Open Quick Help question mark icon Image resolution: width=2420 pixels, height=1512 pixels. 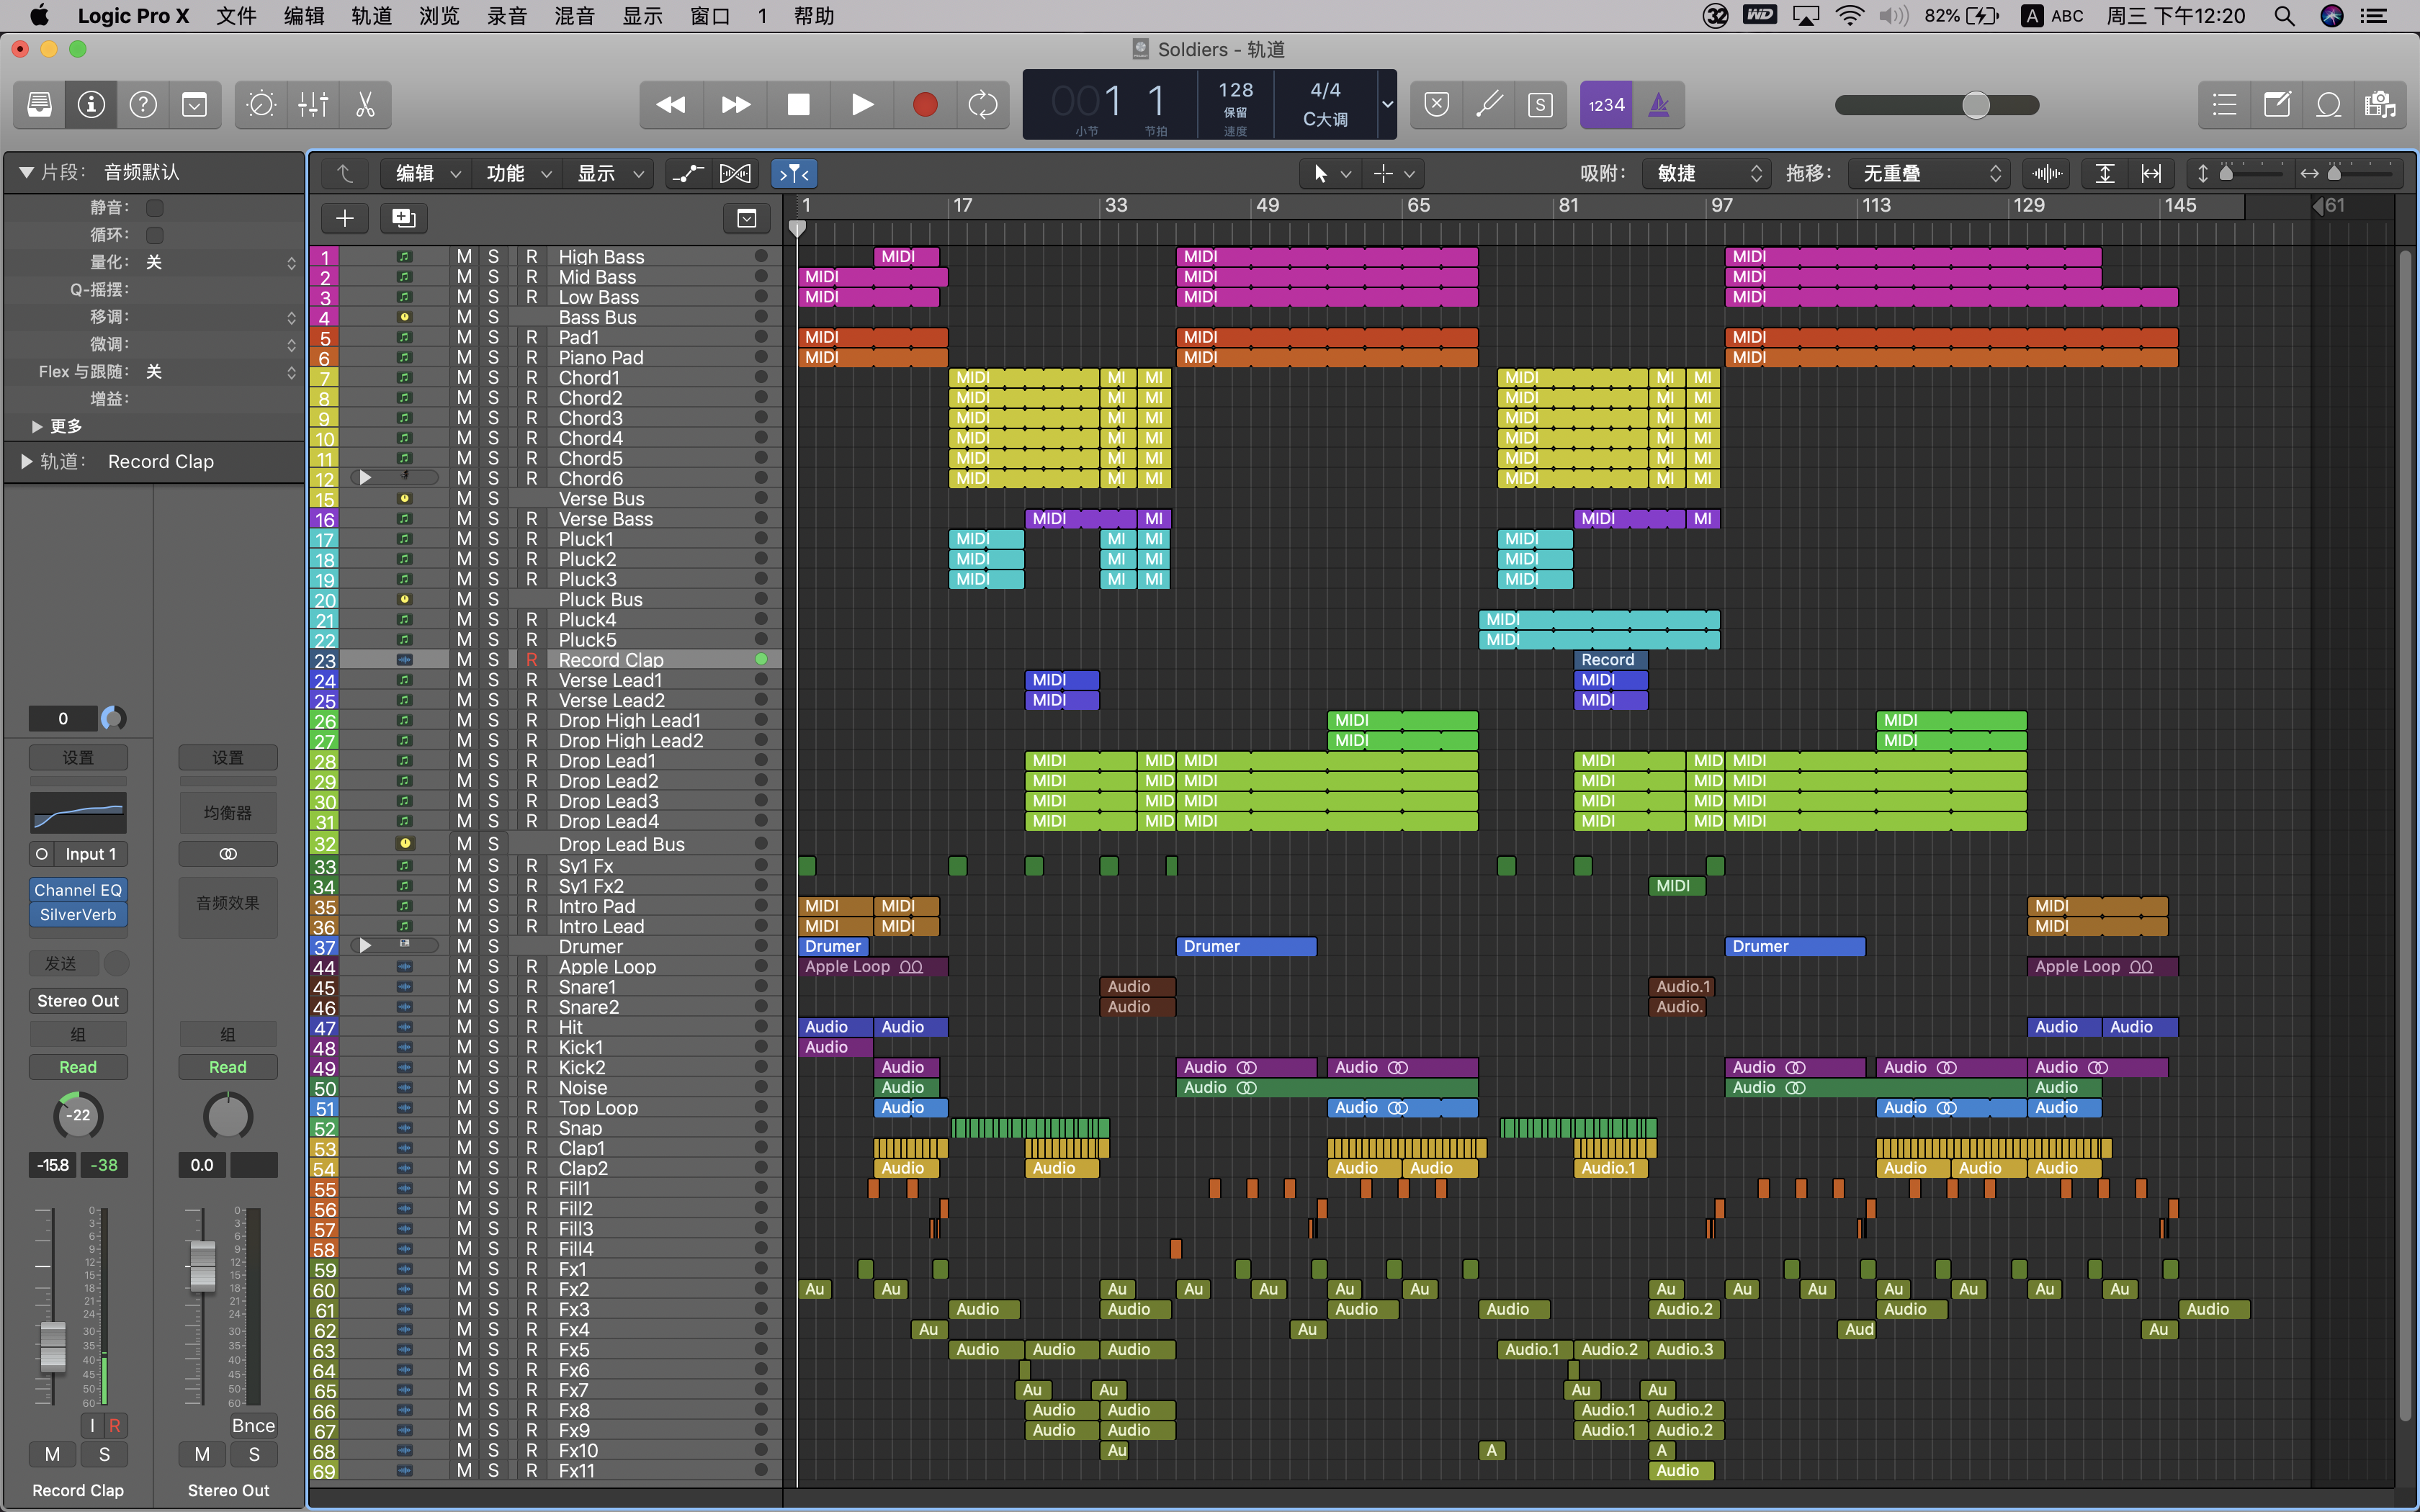coord(143,104)
